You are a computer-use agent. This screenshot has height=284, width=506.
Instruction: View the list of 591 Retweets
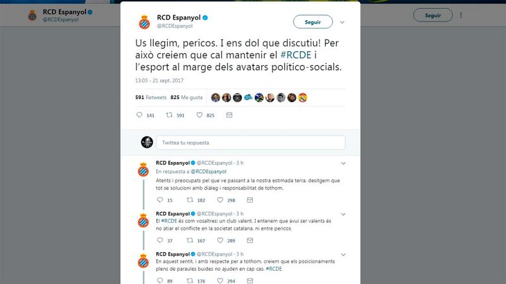point(151,98)
